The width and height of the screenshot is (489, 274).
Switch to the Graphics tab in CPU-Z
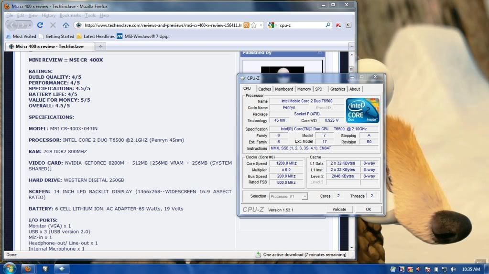click(x=337, y=89)
